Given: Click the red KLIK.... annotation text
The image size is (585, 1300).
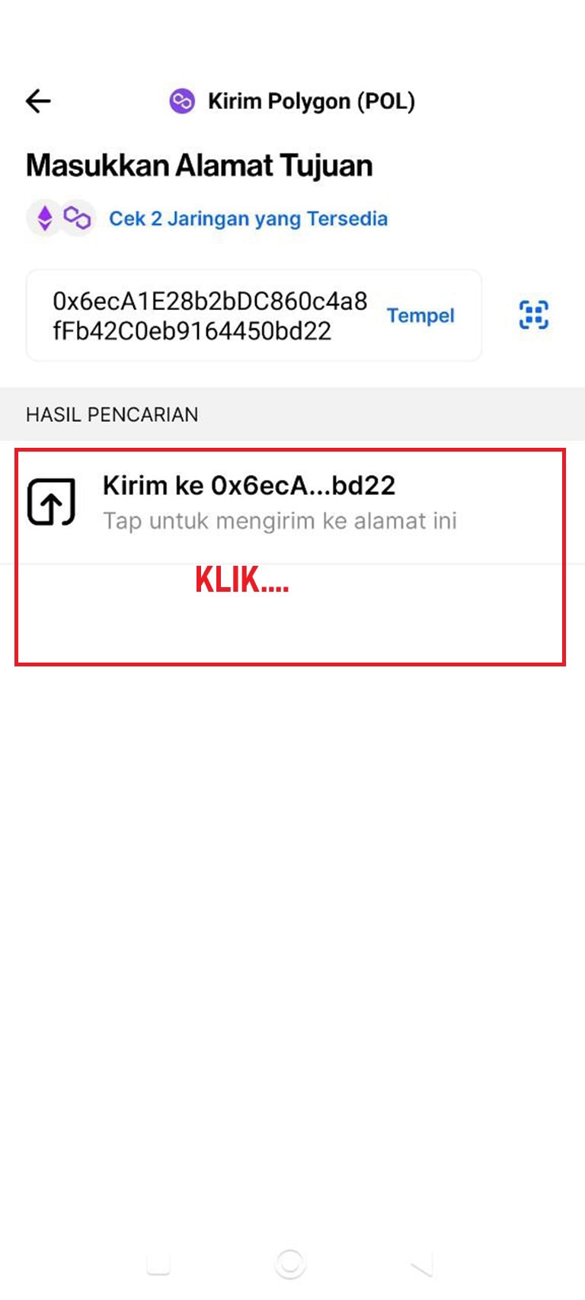Looking at the screenshot, I should [242, 580].
